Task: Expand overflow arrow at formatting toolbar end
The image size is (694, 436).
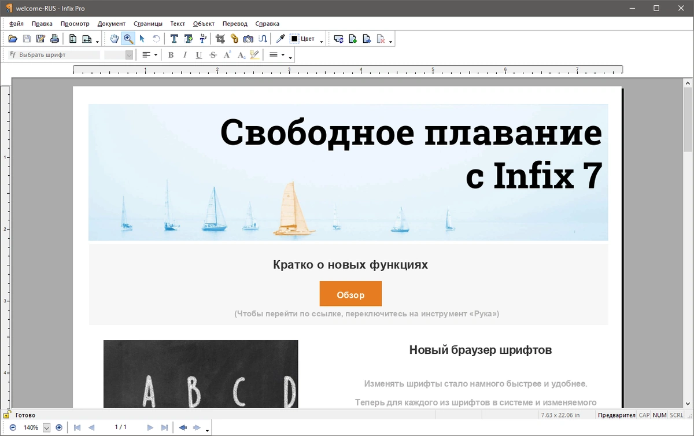Action: pos(290,57)
